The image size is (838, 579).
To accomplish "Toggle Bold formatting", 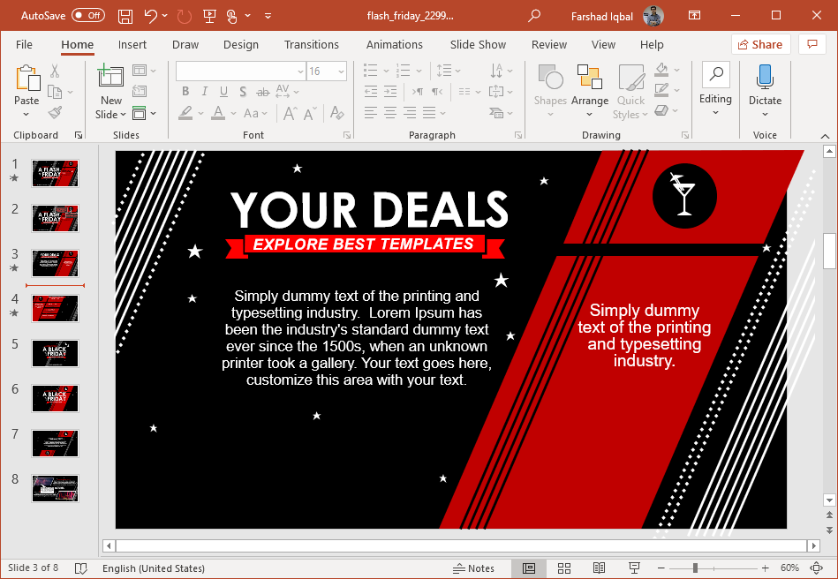I will 185,91.
